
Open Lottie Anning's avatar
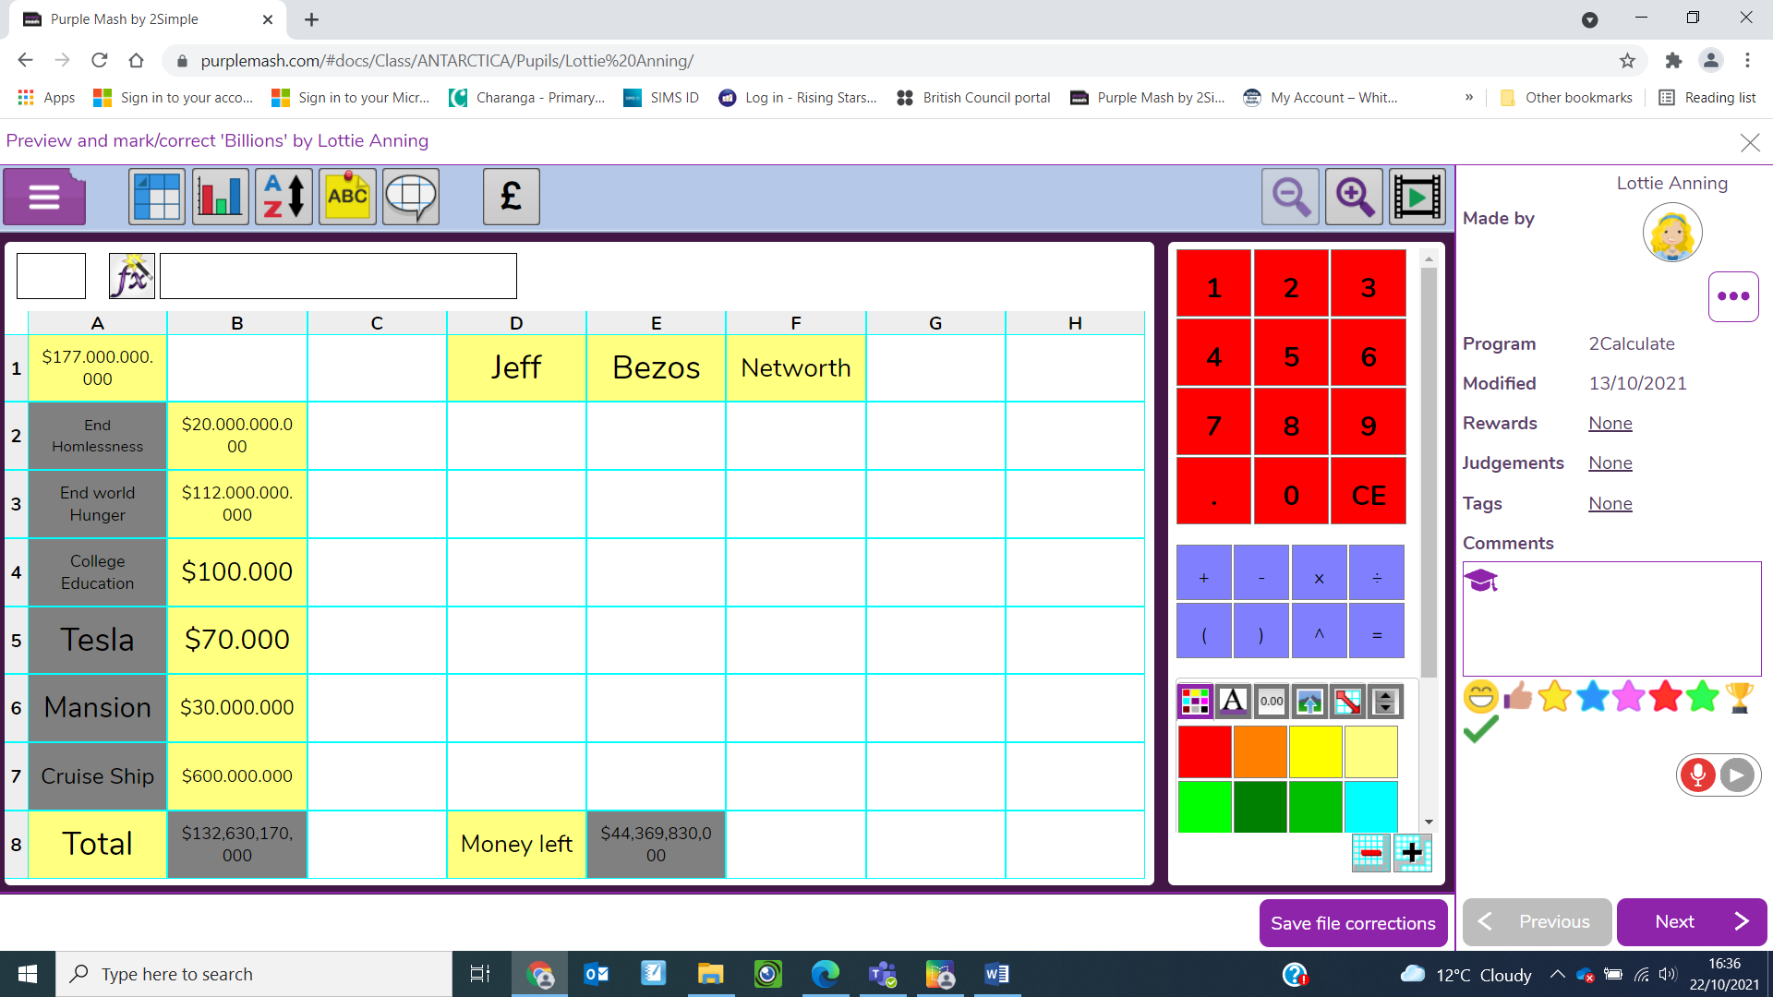tap(1672, 233)
